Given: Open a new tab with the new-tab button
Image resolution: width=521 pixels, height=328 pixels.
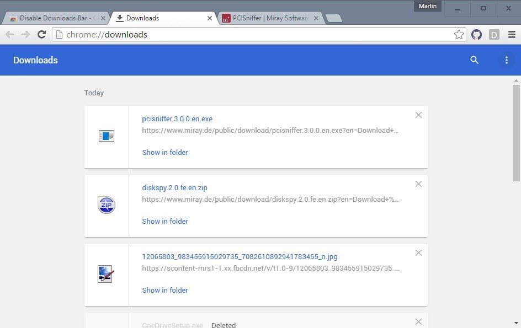Looking at the screenshot, I should 333,19.
